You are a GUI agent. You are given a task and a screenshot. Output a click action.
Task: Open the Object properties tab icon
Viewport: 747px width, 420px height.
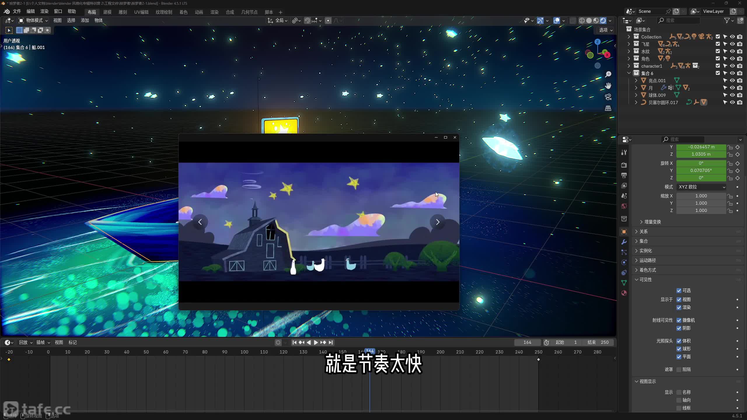click(624, 232)
